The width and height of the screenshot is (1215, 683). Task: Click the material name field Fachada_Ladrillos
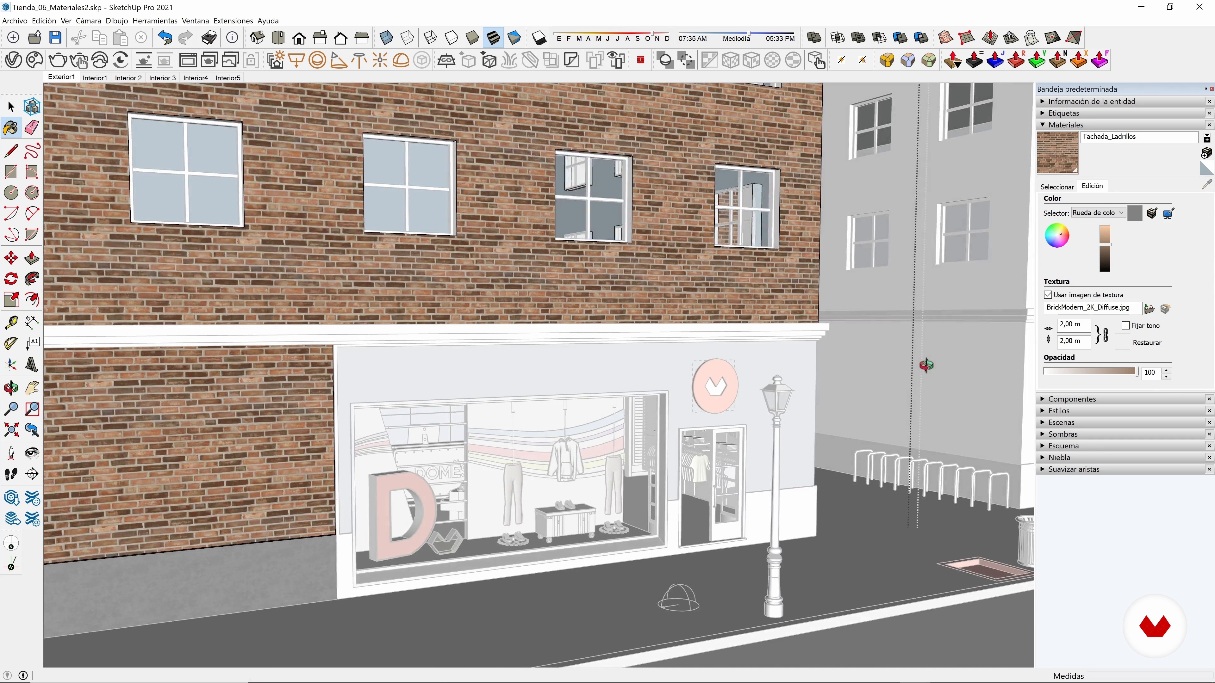1139,137
